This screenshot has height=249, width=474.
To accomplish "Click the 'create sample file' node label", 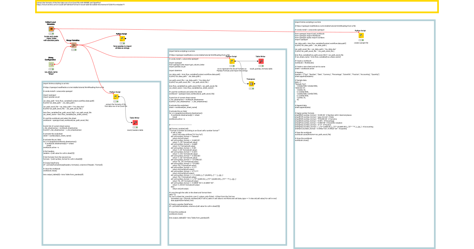I will coord(361,43).
